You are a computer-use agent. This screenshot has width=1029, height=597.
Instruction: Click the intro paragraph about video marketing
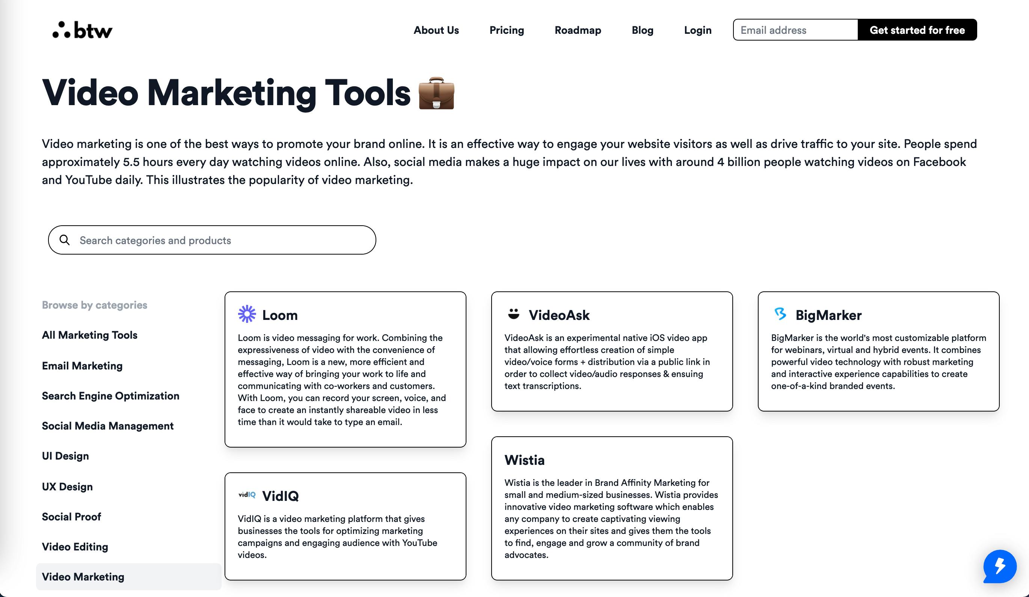tap(509, 162)
